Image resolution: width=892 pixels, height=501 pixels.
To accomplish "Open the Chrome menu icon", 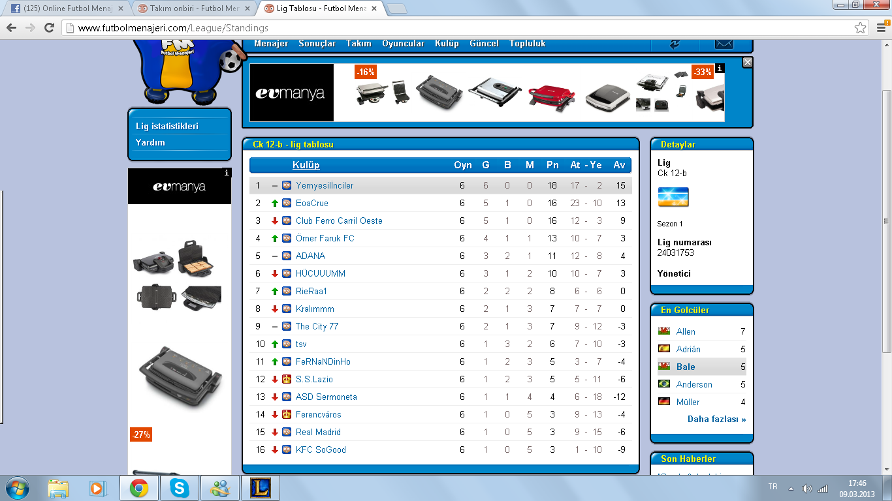I will tap(879, 28).
